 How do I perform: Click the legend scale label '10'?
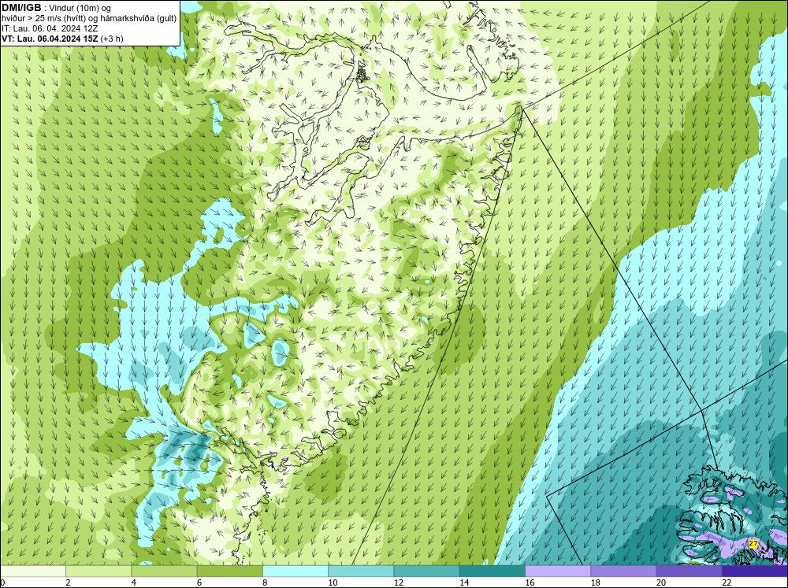point(333,582)
